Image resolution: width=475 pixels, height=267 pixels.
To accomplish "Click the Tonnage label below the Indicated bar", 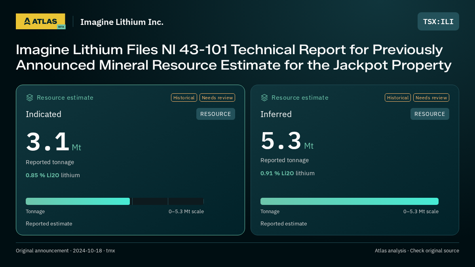I will click(35, 212).
